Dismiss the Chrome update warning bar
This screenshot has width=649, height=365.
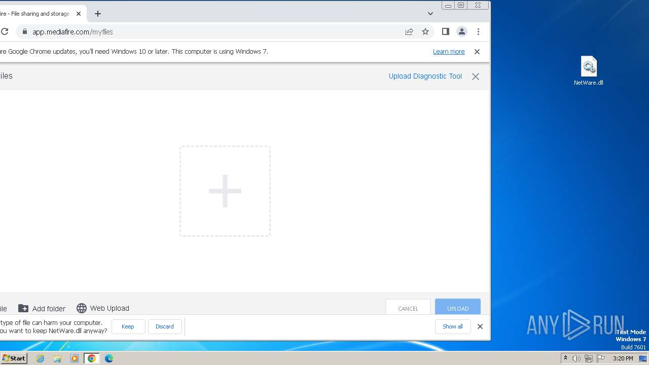tap(477, 52)
